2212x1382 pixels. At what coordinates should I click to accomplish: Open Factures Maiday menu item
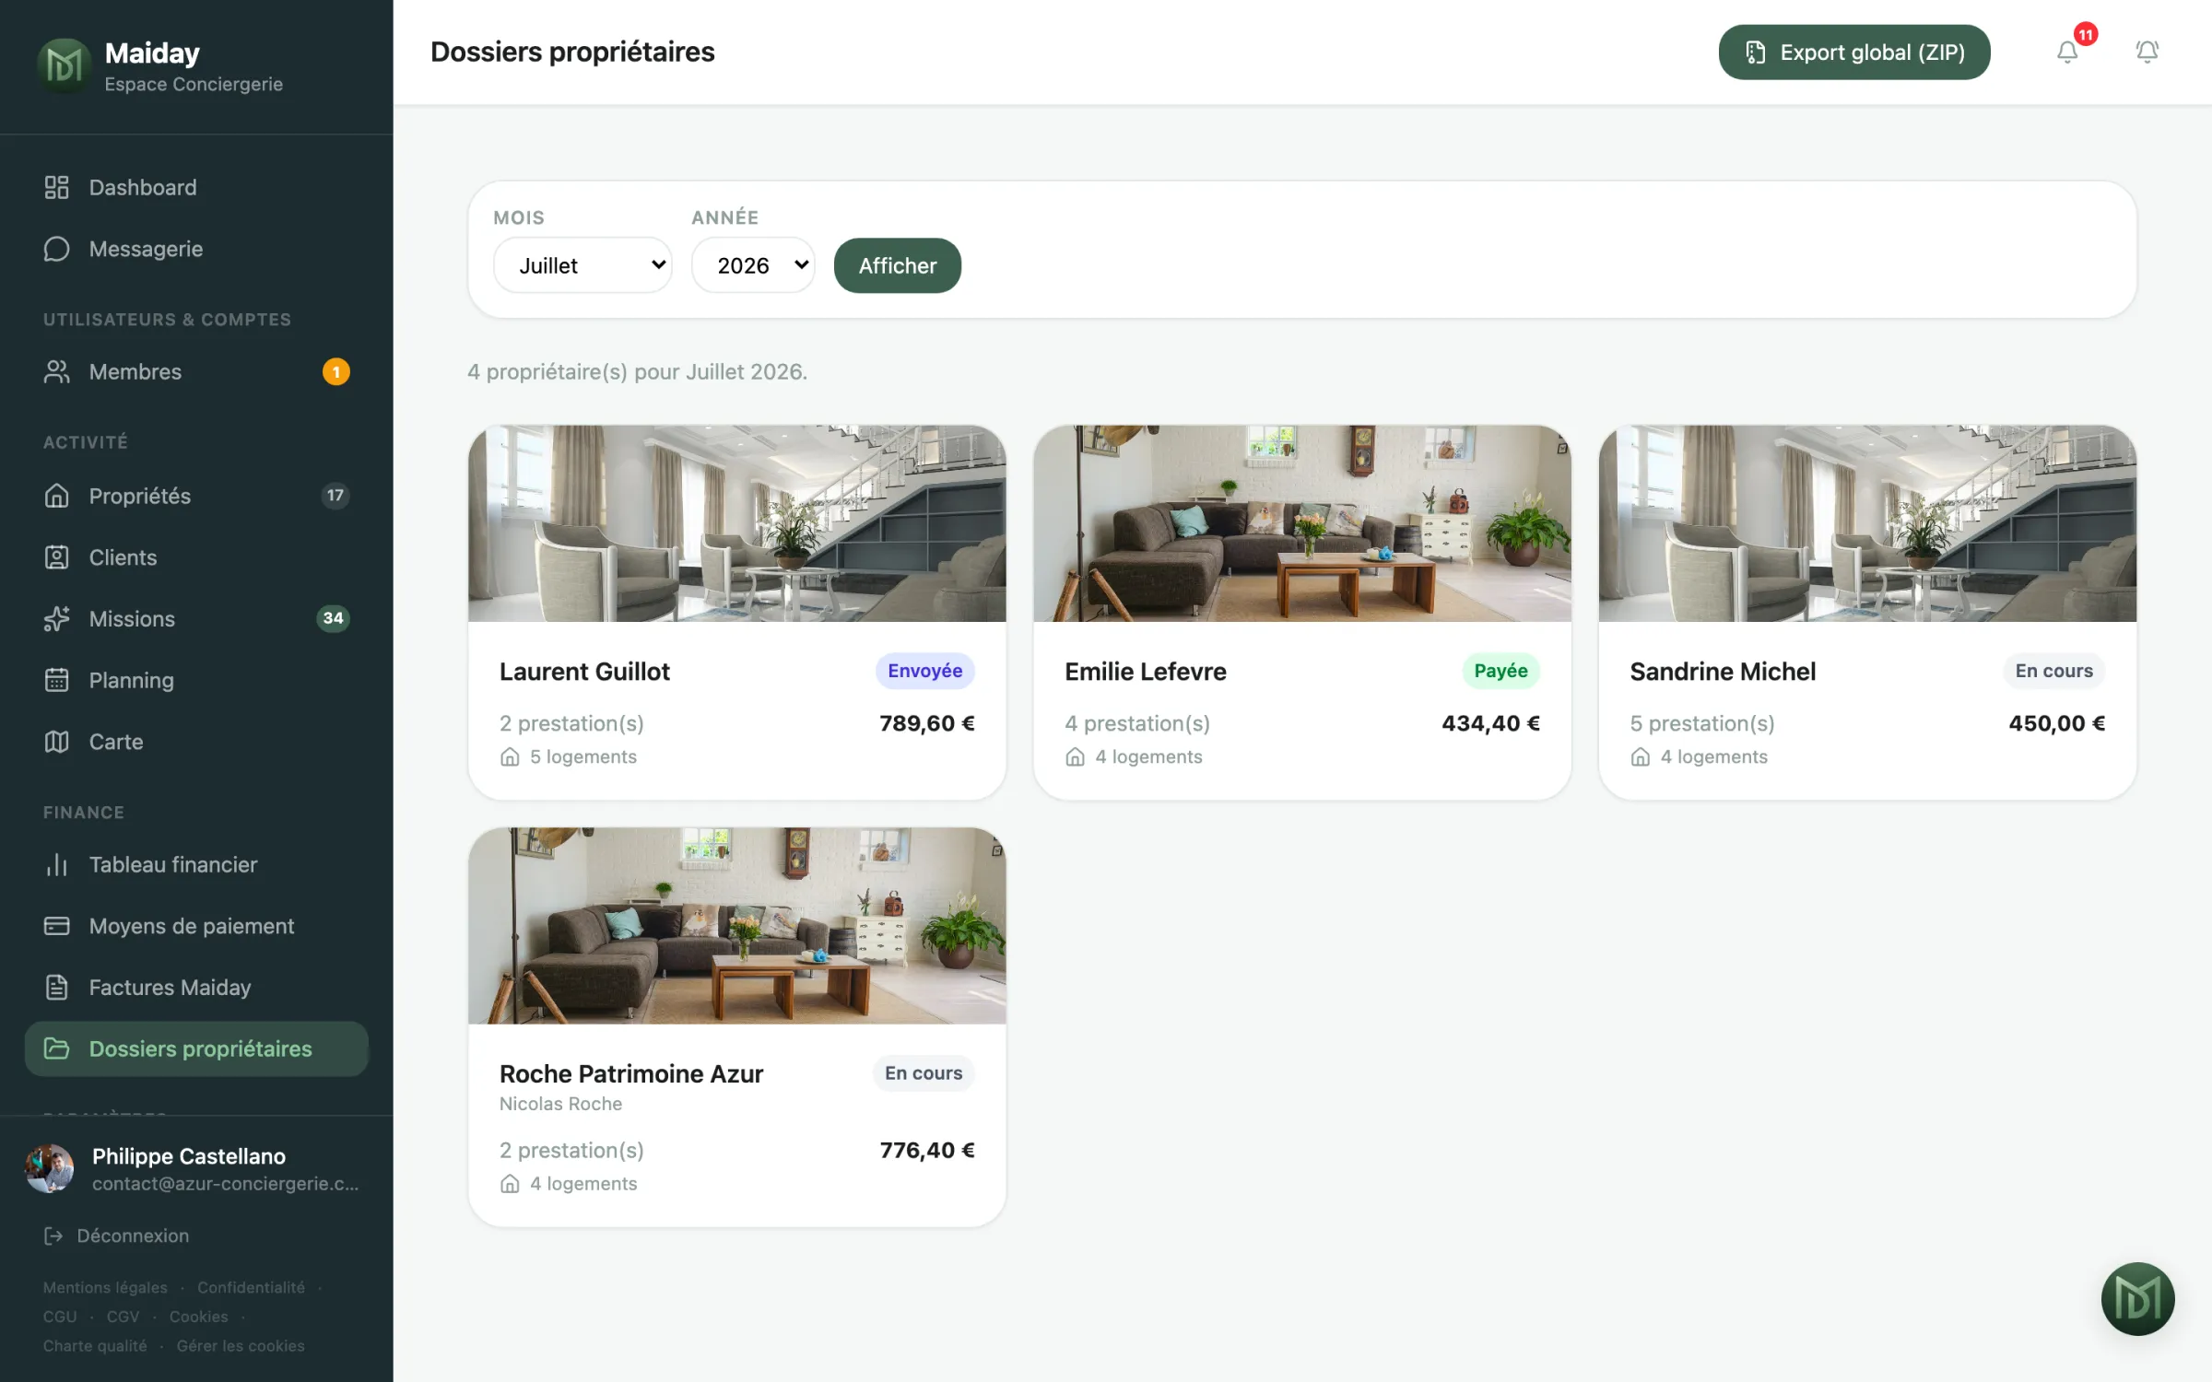pyautogui.click(x=196, y=987)
